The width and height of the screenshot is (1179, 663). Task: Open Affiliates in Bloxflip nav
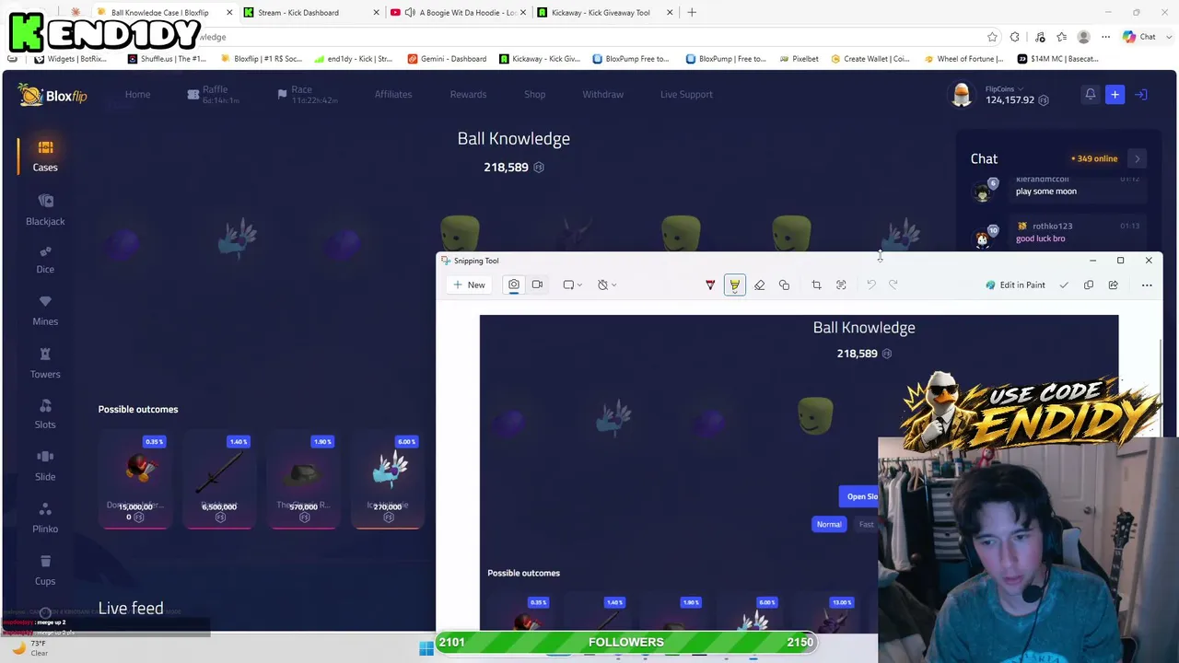tap(393, 94)
